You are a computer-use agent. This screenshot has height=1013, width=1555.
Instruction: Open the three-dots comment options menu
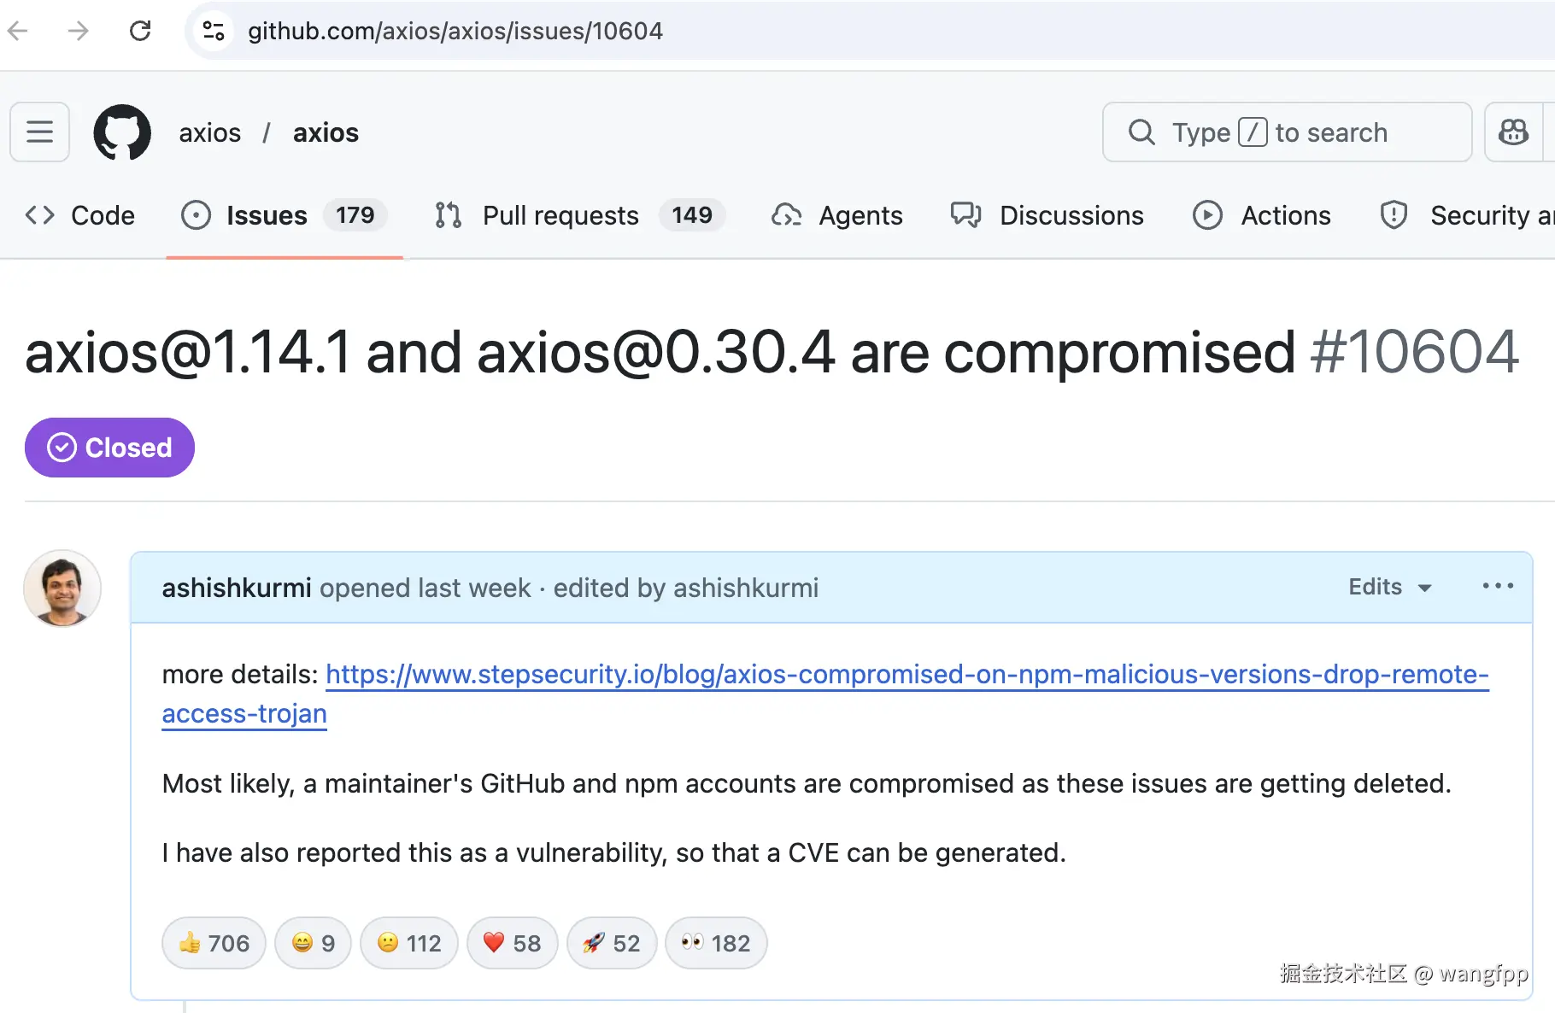(1498, 587)
